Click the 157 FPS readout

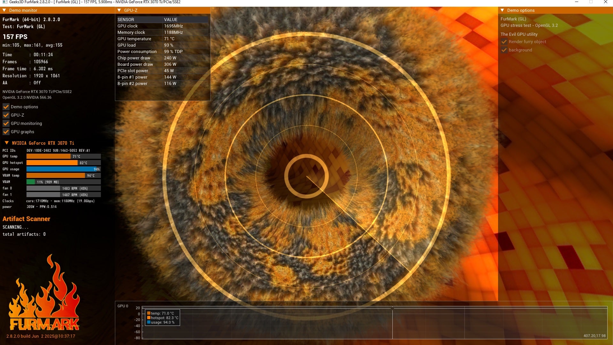click(x=15, y=37)
